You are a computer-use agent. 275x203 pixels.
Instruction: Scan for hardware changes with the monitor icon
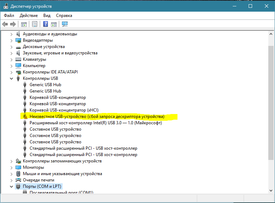(65, 24)
